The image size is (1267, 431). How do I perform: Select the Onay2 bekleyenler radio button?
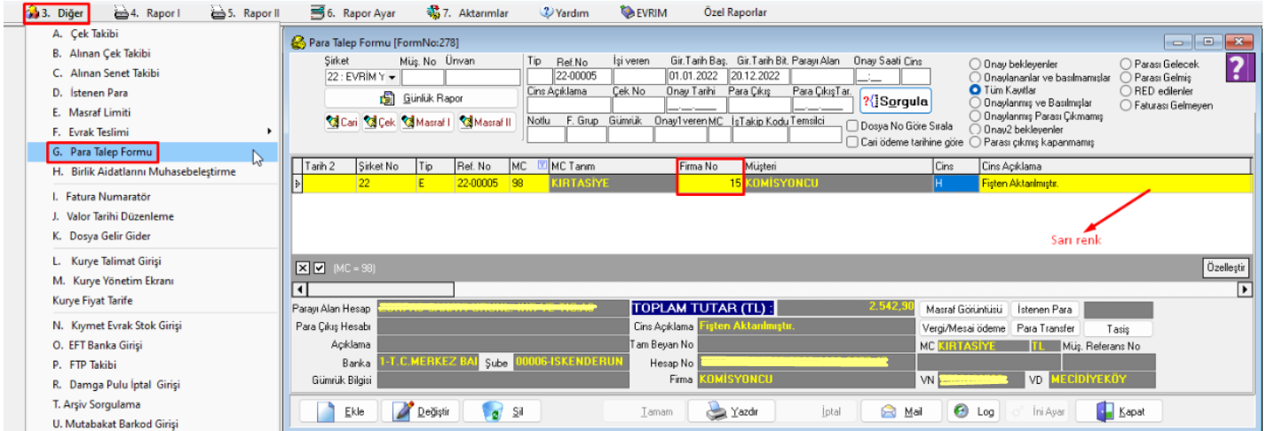point(975,129)
